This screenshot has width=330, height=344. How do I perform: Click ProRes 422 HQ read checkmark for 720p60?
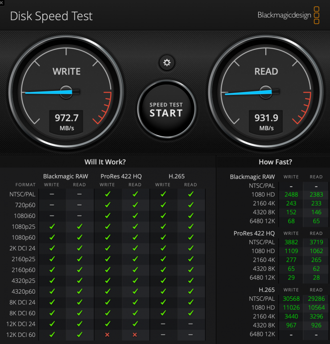coord(135,205)
